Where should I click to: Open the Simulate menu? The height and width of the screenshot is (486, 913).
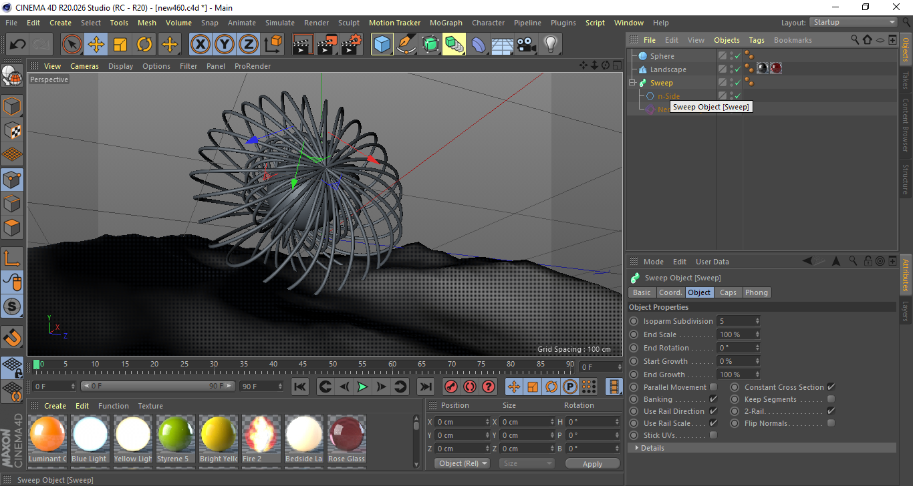[x=279, y=23]
